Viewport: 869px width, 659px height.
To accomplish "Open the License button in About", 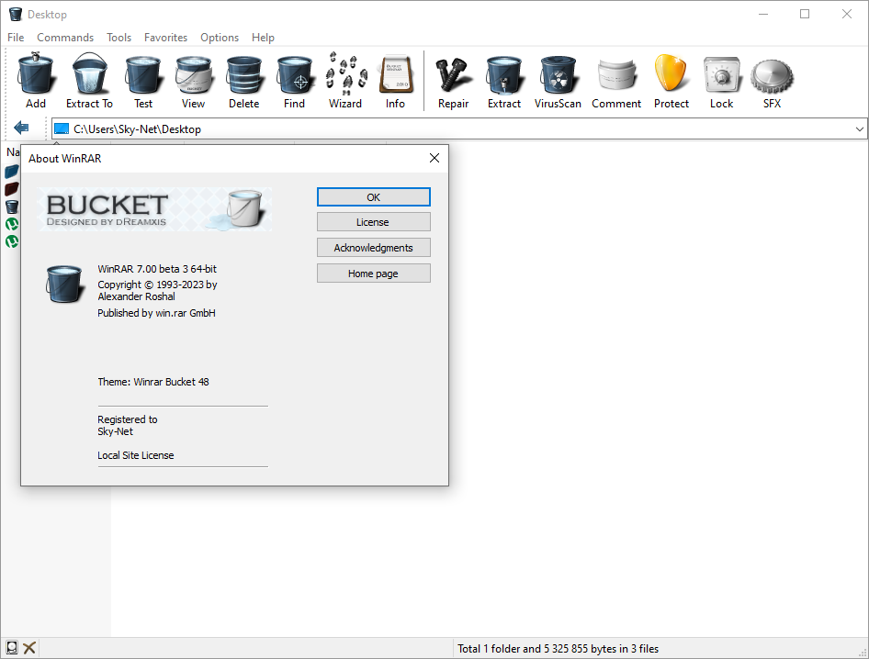I will (x=374, y=222).
